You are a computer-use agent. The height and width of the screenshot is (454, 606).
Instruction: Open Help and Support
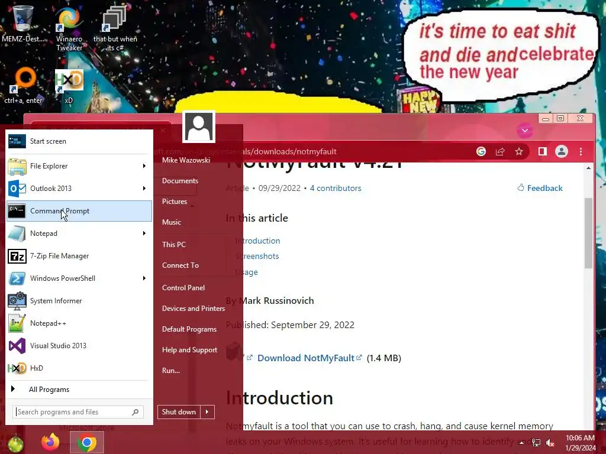coord(189,350)
